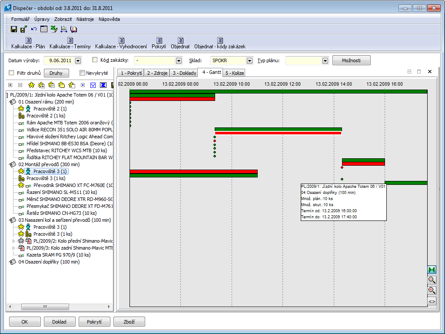The image size is (445, 334).
Task: Run the Objednat toolbar report
Action: coord(180,43)
